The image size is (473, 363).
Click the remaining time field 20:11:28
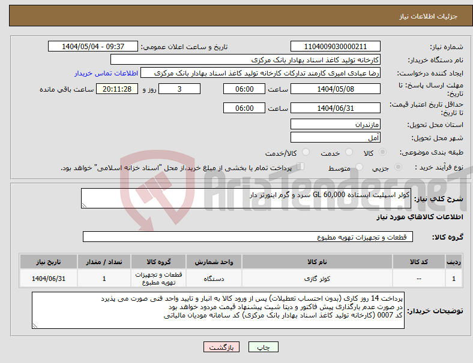click(x=117, y=89)
